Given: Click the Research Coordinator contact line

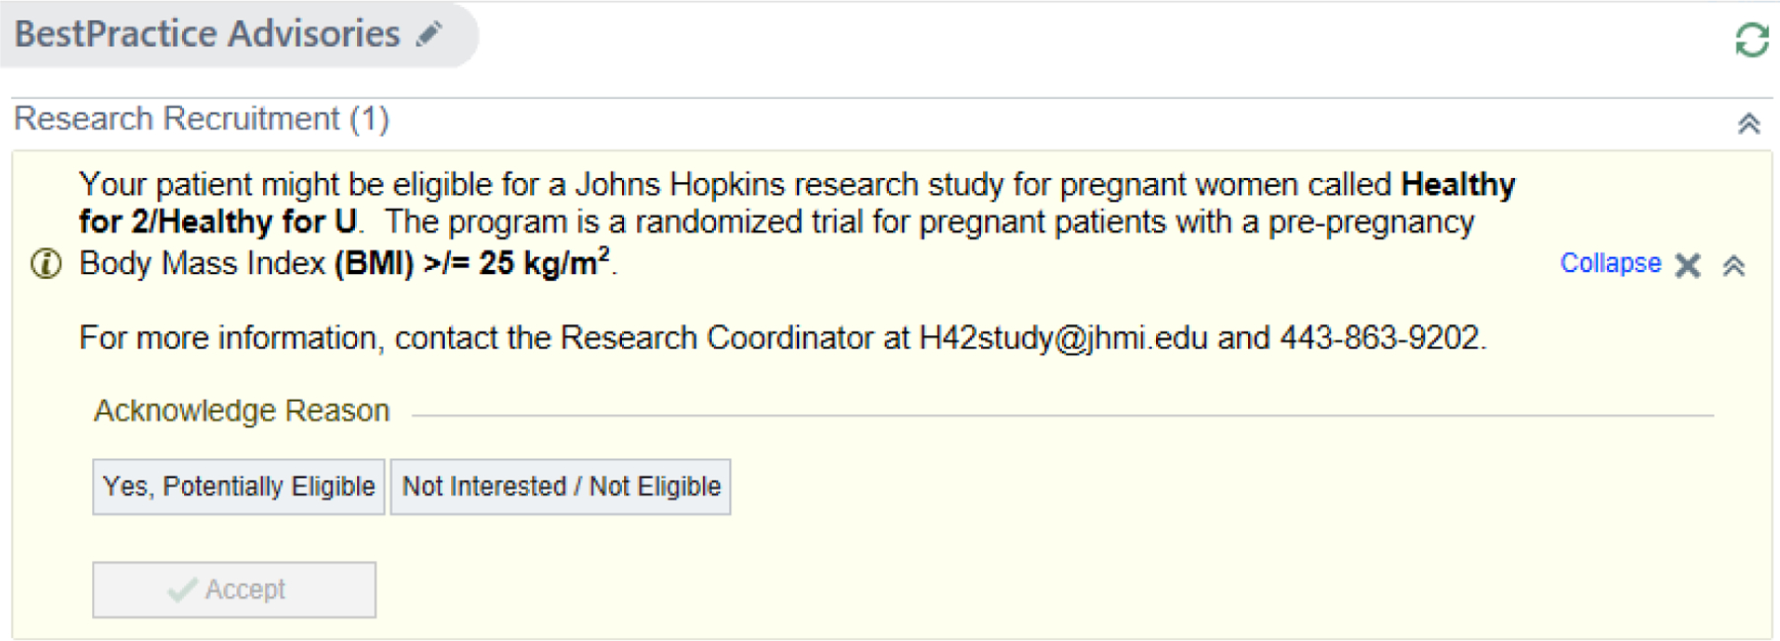Looking at the screenshot, I should click(x=783, y=338).
